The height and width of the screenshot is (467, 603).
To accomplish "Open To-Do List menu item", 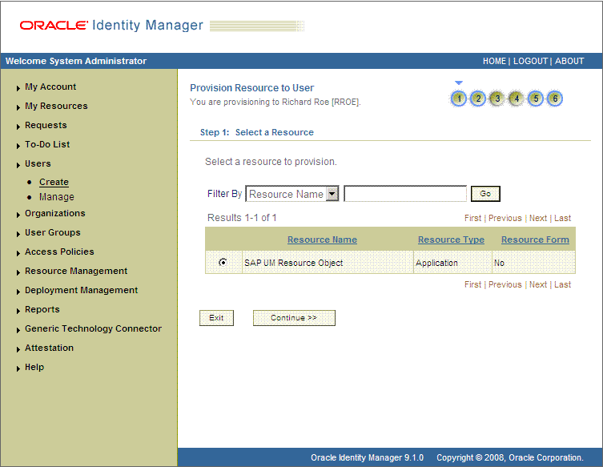I will pos(47,145).
